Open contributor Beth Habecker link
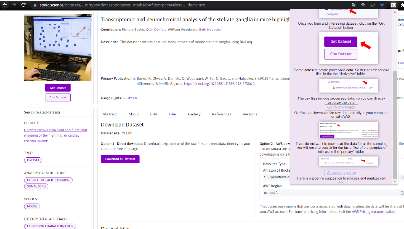 click(211, 30)
